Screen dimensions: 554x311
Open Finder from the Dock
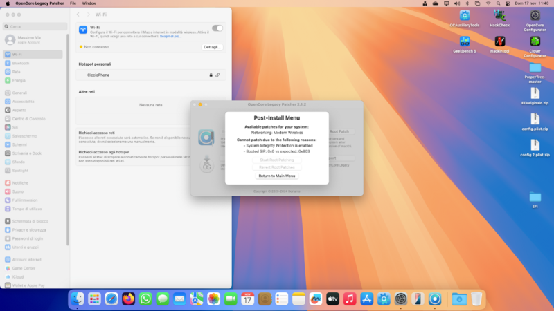point(78,299)
